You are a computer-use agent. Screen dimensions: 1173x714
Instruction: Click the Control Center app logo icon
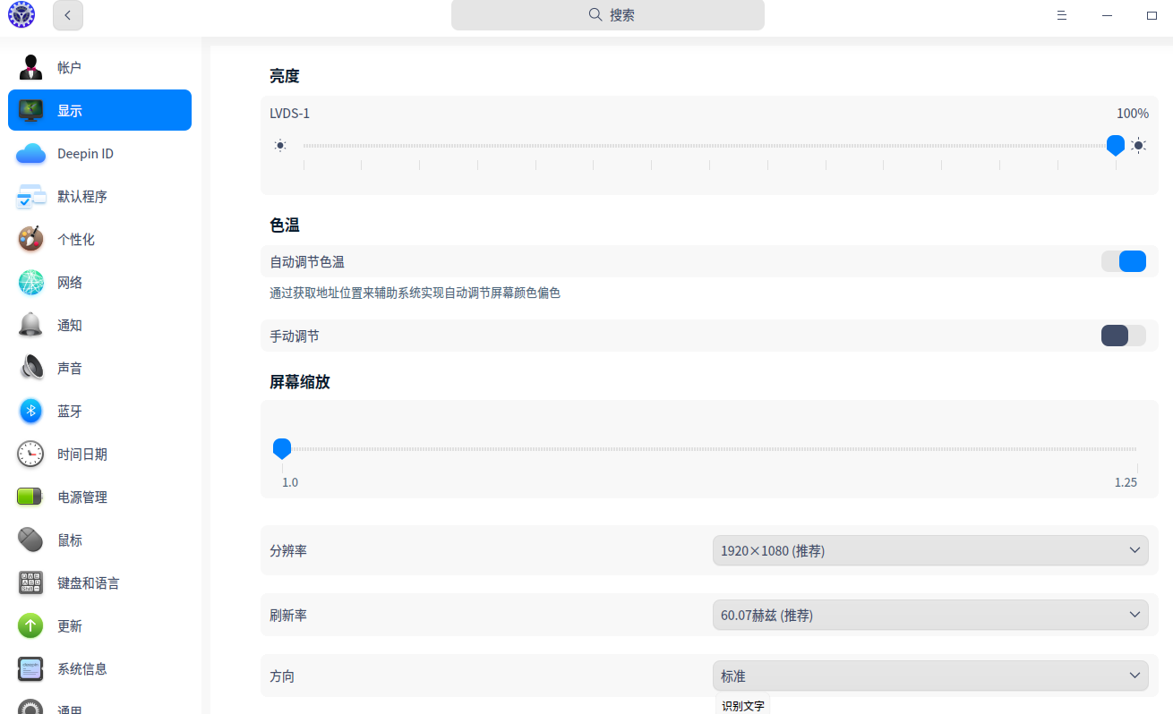[x=21, y=14]
